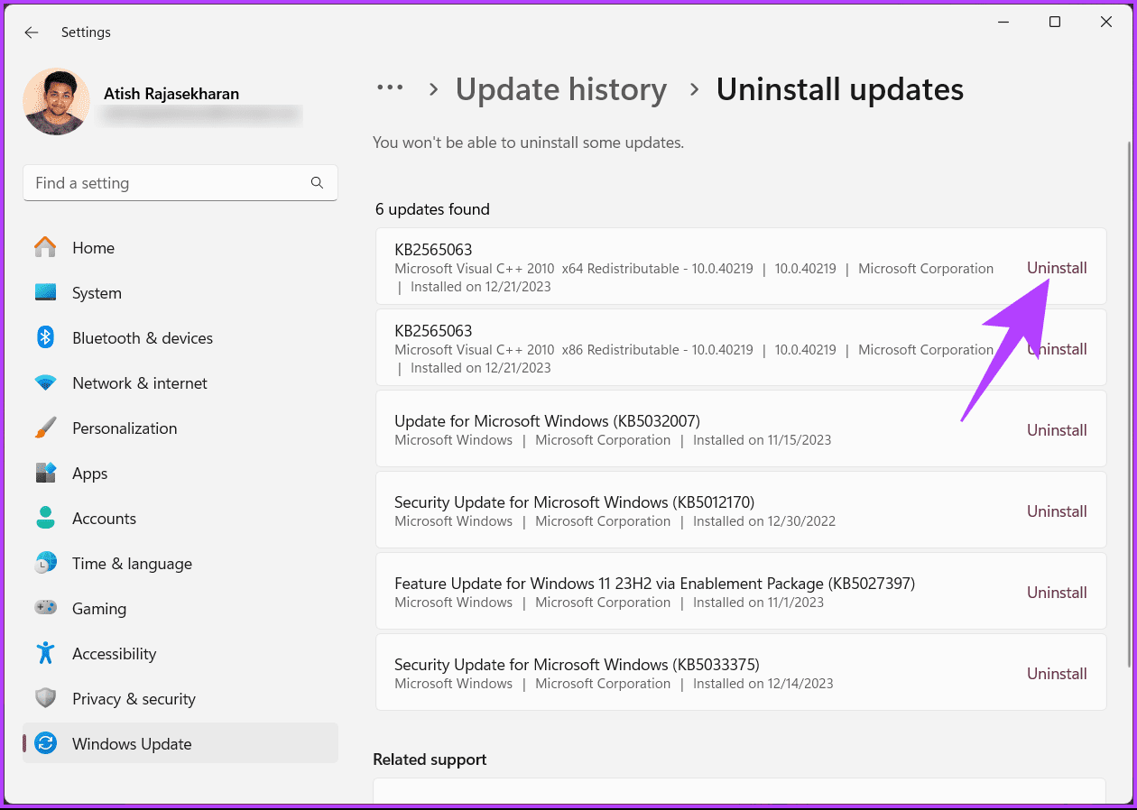The width and height of the screenshot is (1137, 810).
Task: Click the Uninstall updates page heading
Action: [840, 89]
